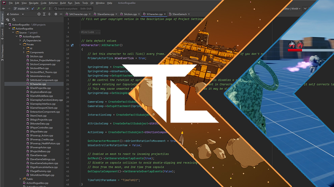
Task: Open the Solution view dropdown
Action: pos(17,14)
